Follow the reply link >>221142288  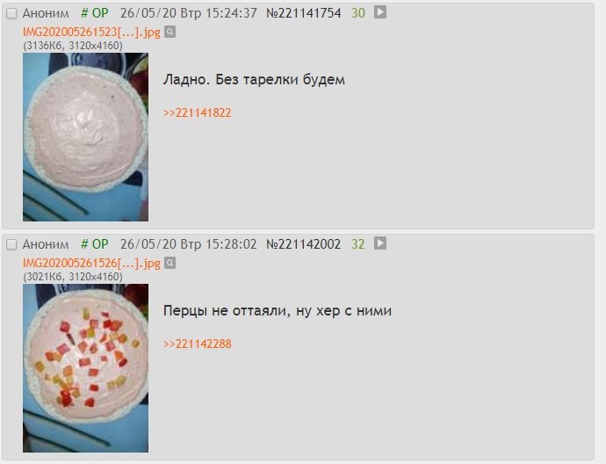click(197, 344)
